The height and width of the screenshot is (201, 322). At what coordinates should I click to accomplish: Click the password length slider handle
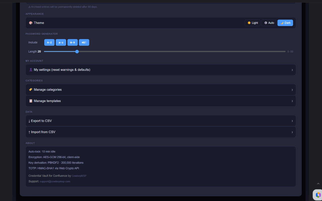[x=77, y=52]
